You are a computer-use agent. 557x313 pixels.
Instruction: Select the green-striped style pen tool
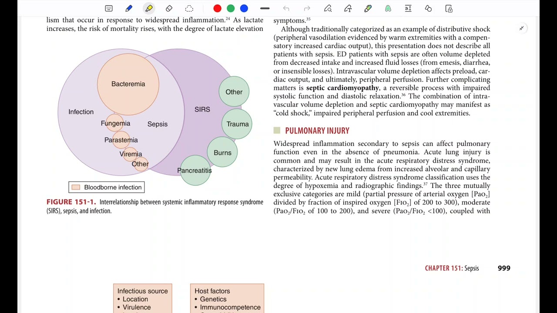click(368, 9)
